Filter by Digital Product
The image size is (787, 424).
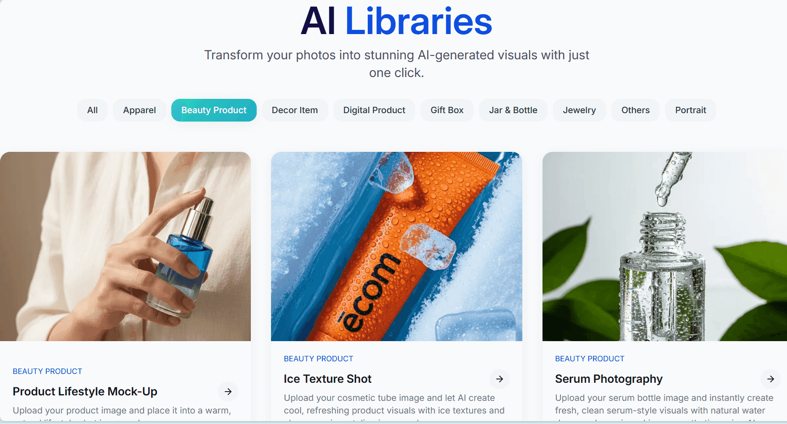(x=374, y=110)
